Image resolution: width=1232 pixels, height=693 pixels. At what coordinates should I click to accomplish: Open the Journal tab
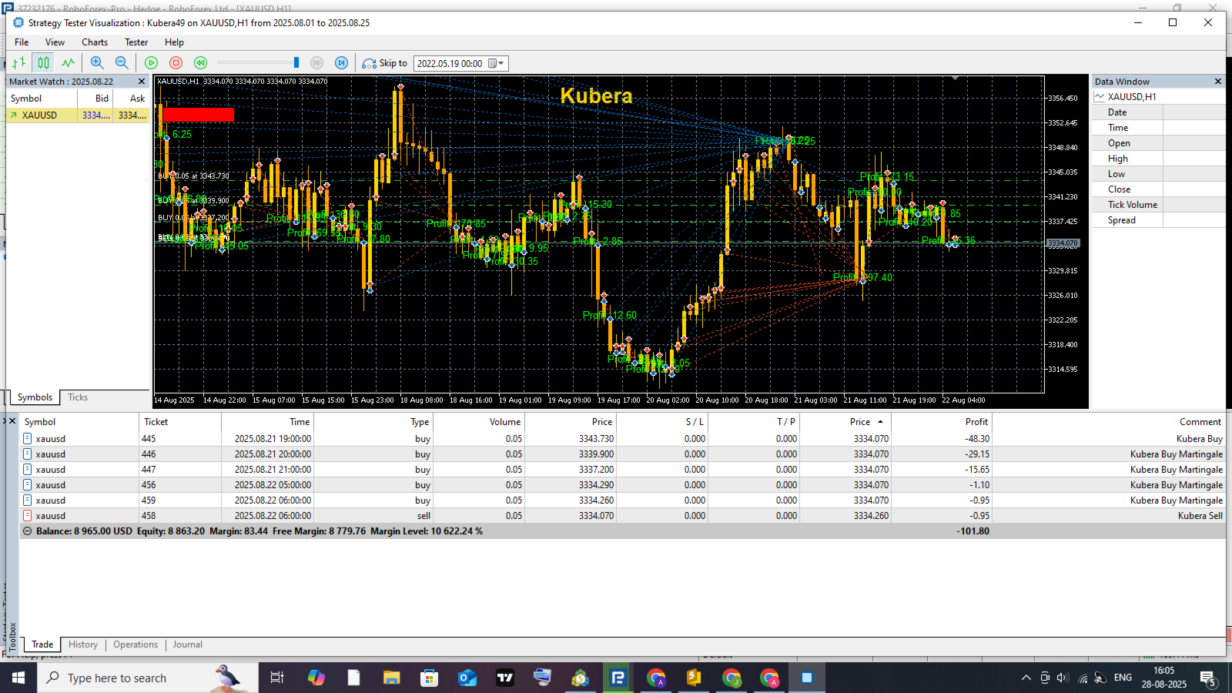click(188, 644)
